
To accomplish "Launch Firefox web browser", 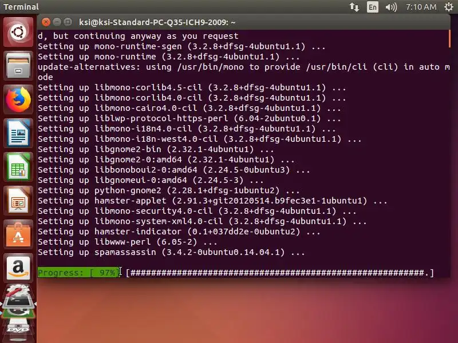I will coord(18,99).
